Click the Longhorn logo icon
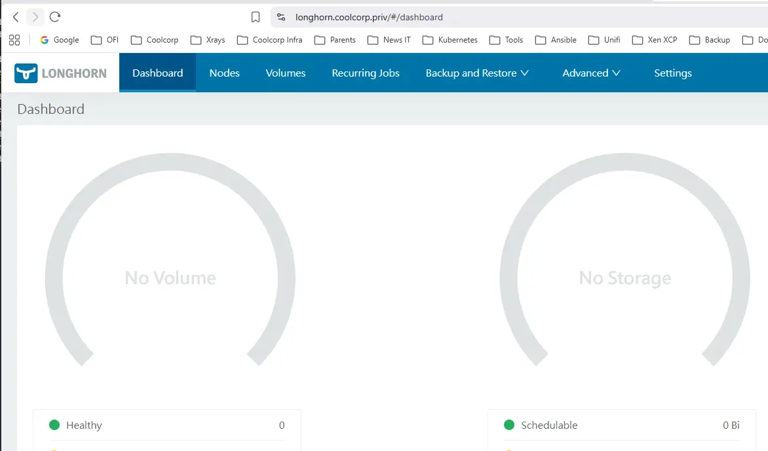Image resolution: width=768 pixels, height=451 pixels. 26,73
